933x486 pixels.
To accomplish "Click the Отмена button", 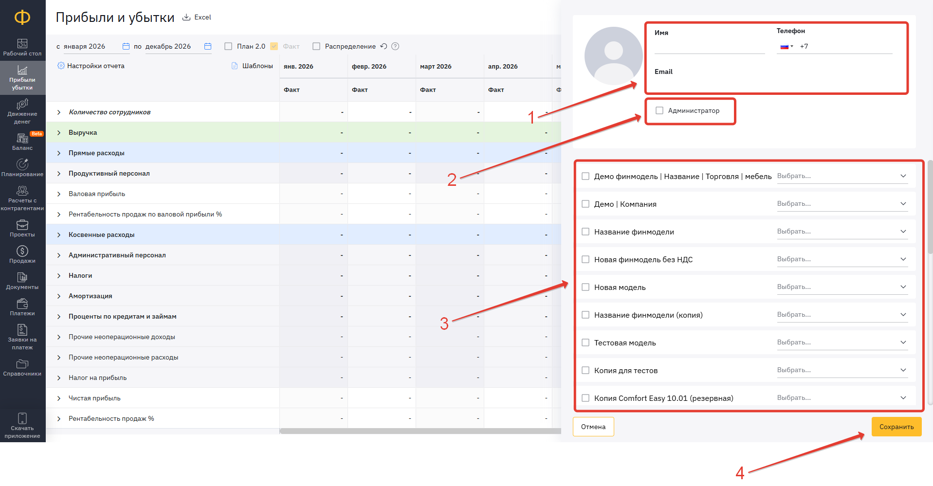I will tap(593, 427).
